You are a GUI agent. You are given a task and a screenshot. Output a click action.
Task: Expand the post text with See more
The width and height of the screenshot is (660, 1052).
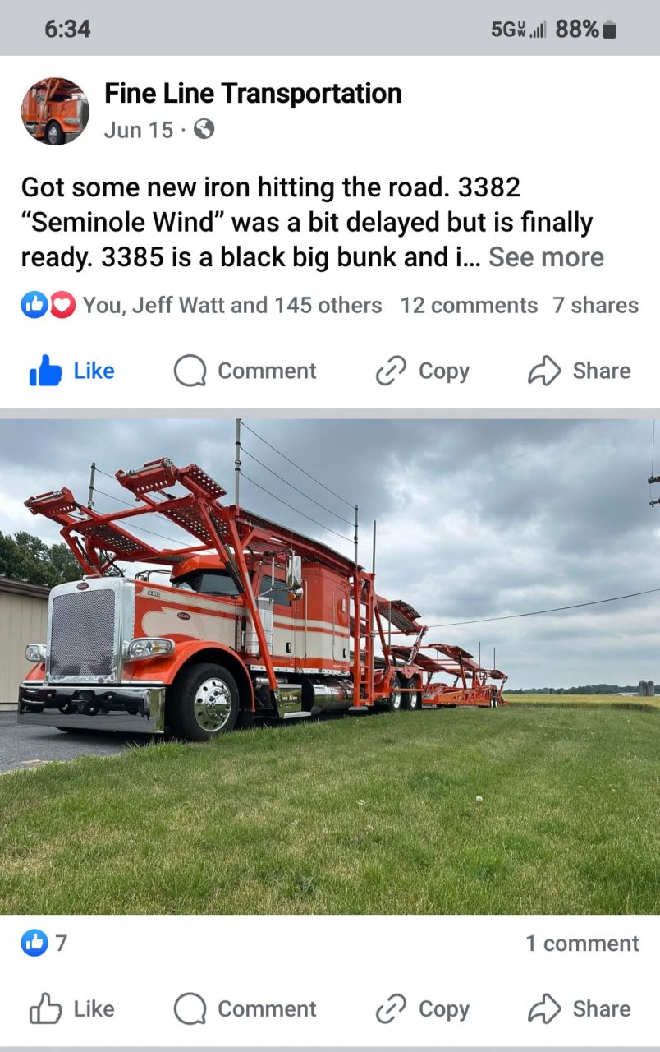[x=546, y=257]
